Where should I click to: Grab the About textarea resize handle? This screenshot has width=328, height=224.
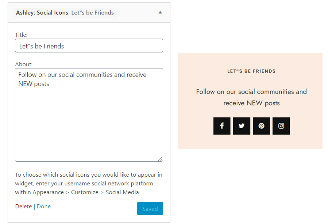[161, 159]
